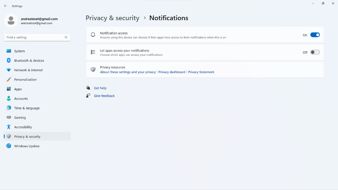Open the Privacy Statement link

(x=201, y=72)
